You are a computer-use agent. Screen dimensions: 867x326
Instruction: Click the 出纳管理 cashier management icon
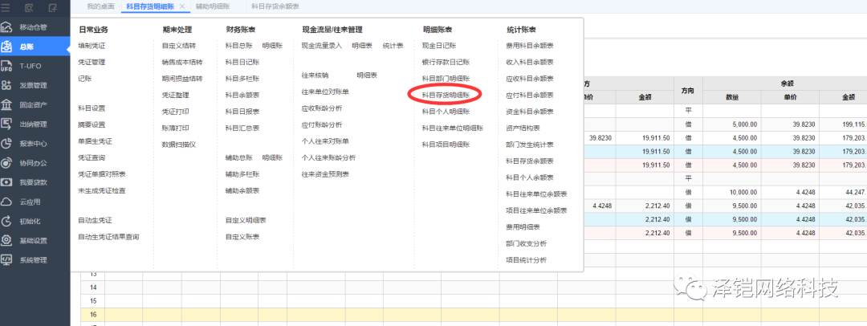[7, 124]
